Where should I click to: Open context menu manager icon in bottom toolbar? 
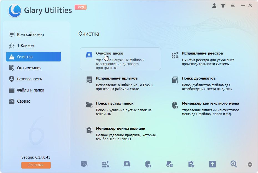point(148,164)
